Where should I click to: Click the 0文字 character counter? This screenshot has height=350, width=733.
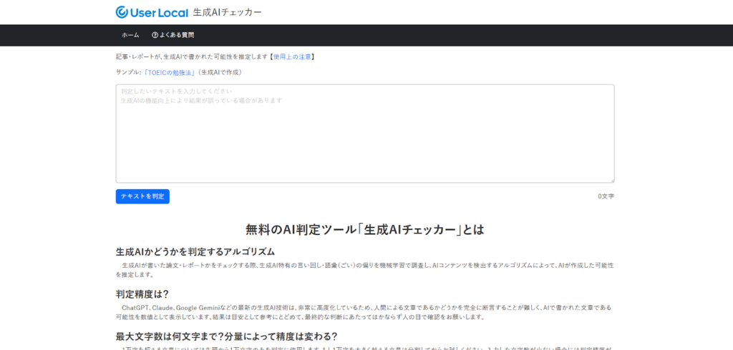point(606,196)
